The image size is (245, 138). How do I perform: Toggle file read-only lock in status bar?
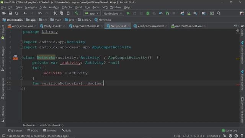[224, 136]
